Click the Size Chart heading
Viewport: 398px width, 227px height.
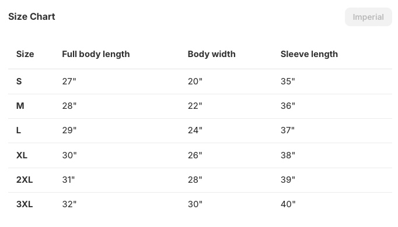[32, 17]
